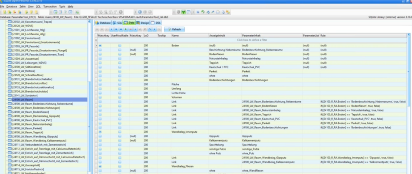The width and height of the screenshot is (412, 174).
Task: Open the Database menu
Action: (x=12, y=7)
